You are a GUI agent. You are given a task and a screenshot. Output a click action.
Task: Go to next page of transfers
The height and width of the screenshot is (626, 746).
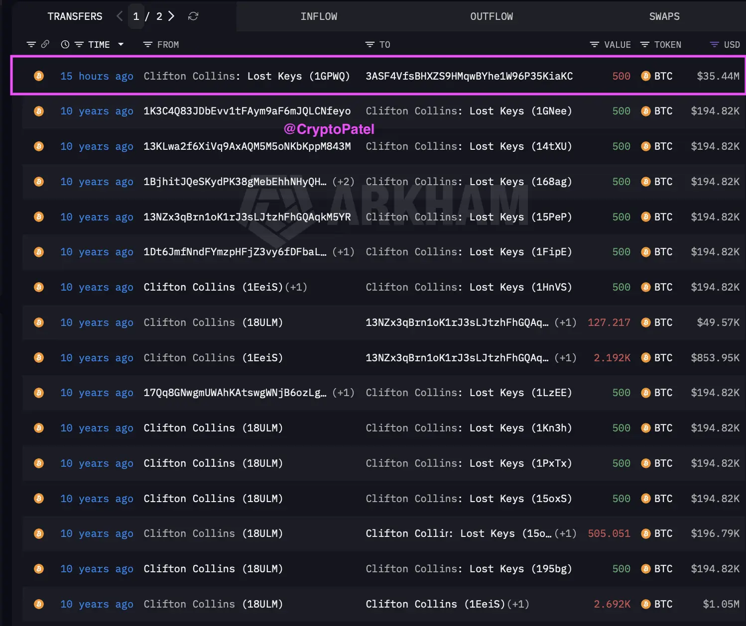click(171, 16)
